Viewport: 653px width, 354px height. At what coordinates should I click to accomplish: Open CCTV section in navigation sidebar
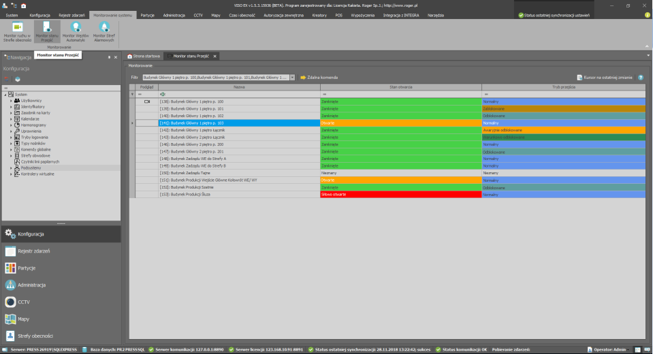(x=23, y=302)
